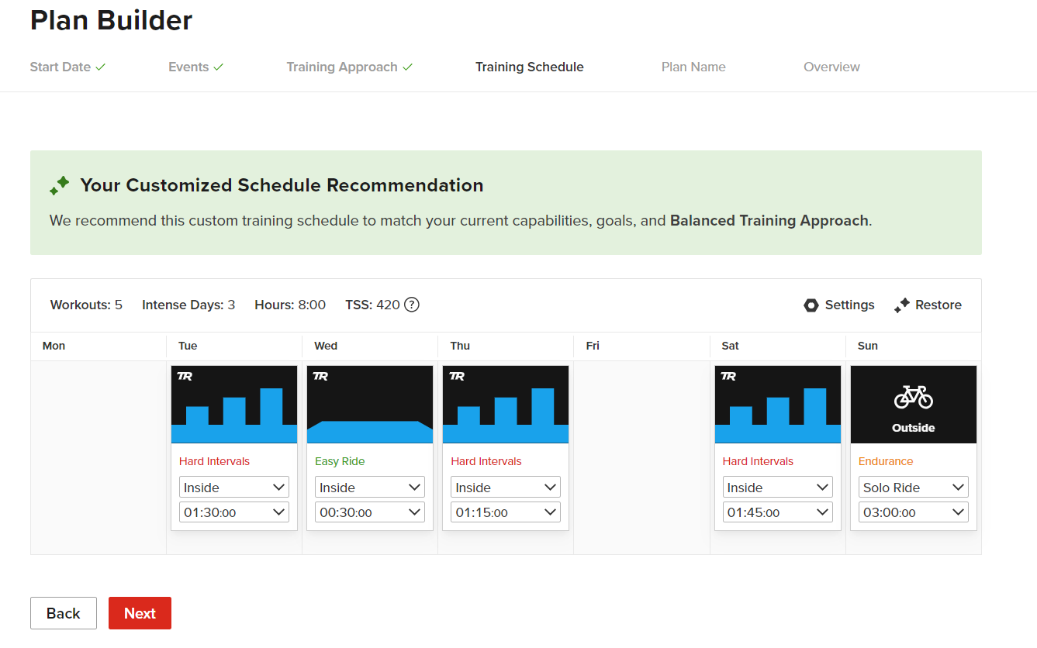Return to the Events step

[188, 67]
